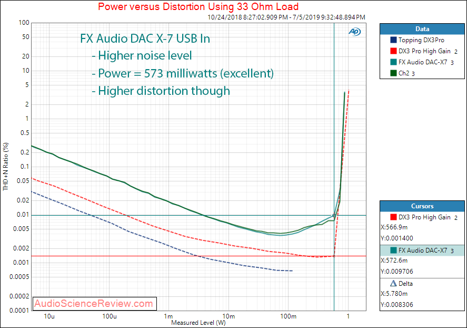Click the Higher distortion though annotation
The height and width of the screenshot is (328, 467).
click(161, 91)
